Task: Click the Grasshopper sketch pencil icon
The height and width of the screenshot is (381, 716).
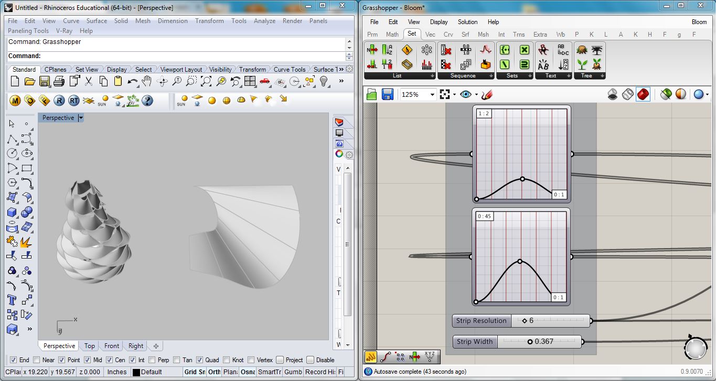Action: click(487, 95)
